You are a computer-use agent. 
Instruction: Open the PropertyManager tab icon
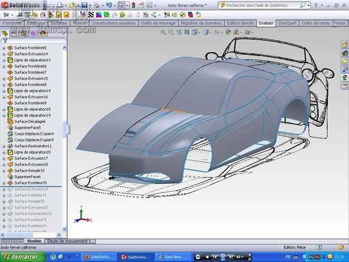click(x=15, y=34)
